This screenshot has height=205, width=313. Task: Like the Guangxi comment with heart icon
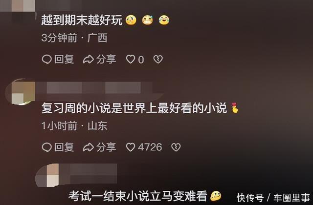(x=131, y=60)
